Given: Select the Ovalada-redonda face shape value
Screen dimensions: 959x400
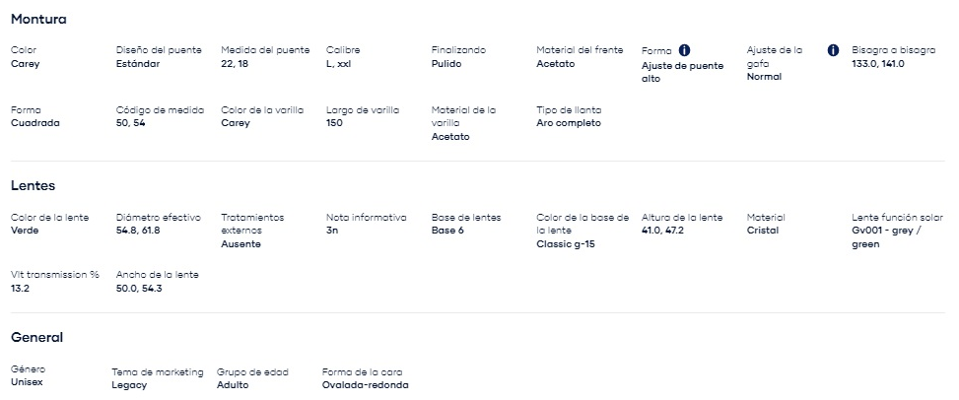Looking at the screenshot, I should click(365, 385).
